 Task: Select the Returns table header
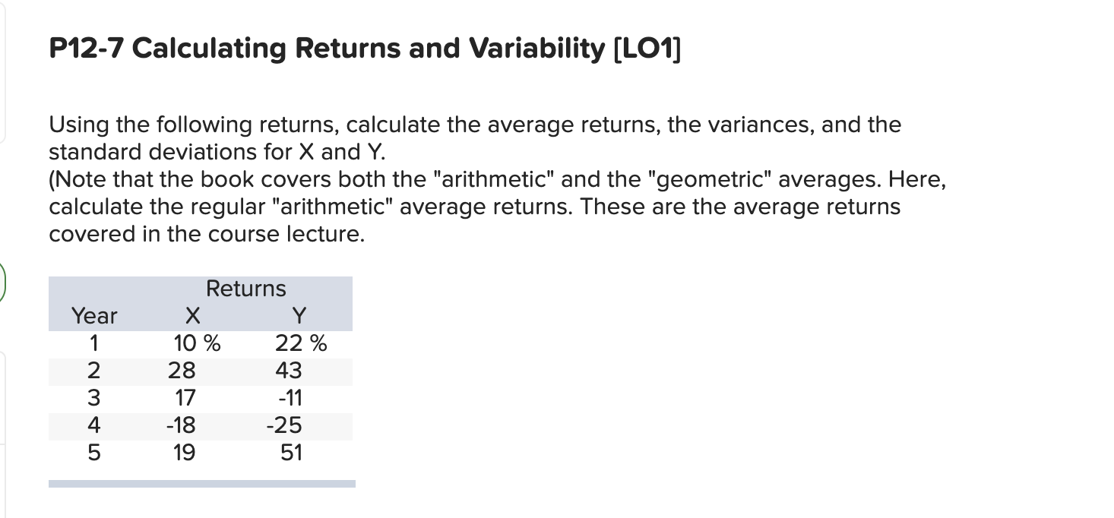pos(246,289)
